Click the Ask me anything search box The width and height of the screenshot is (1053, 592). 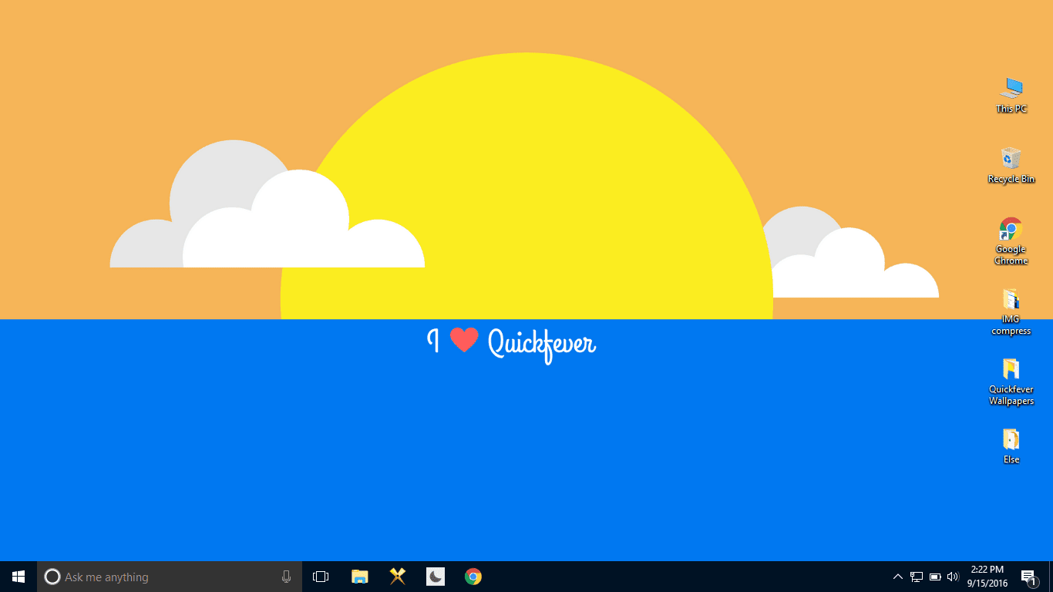(x=170, y=577)
